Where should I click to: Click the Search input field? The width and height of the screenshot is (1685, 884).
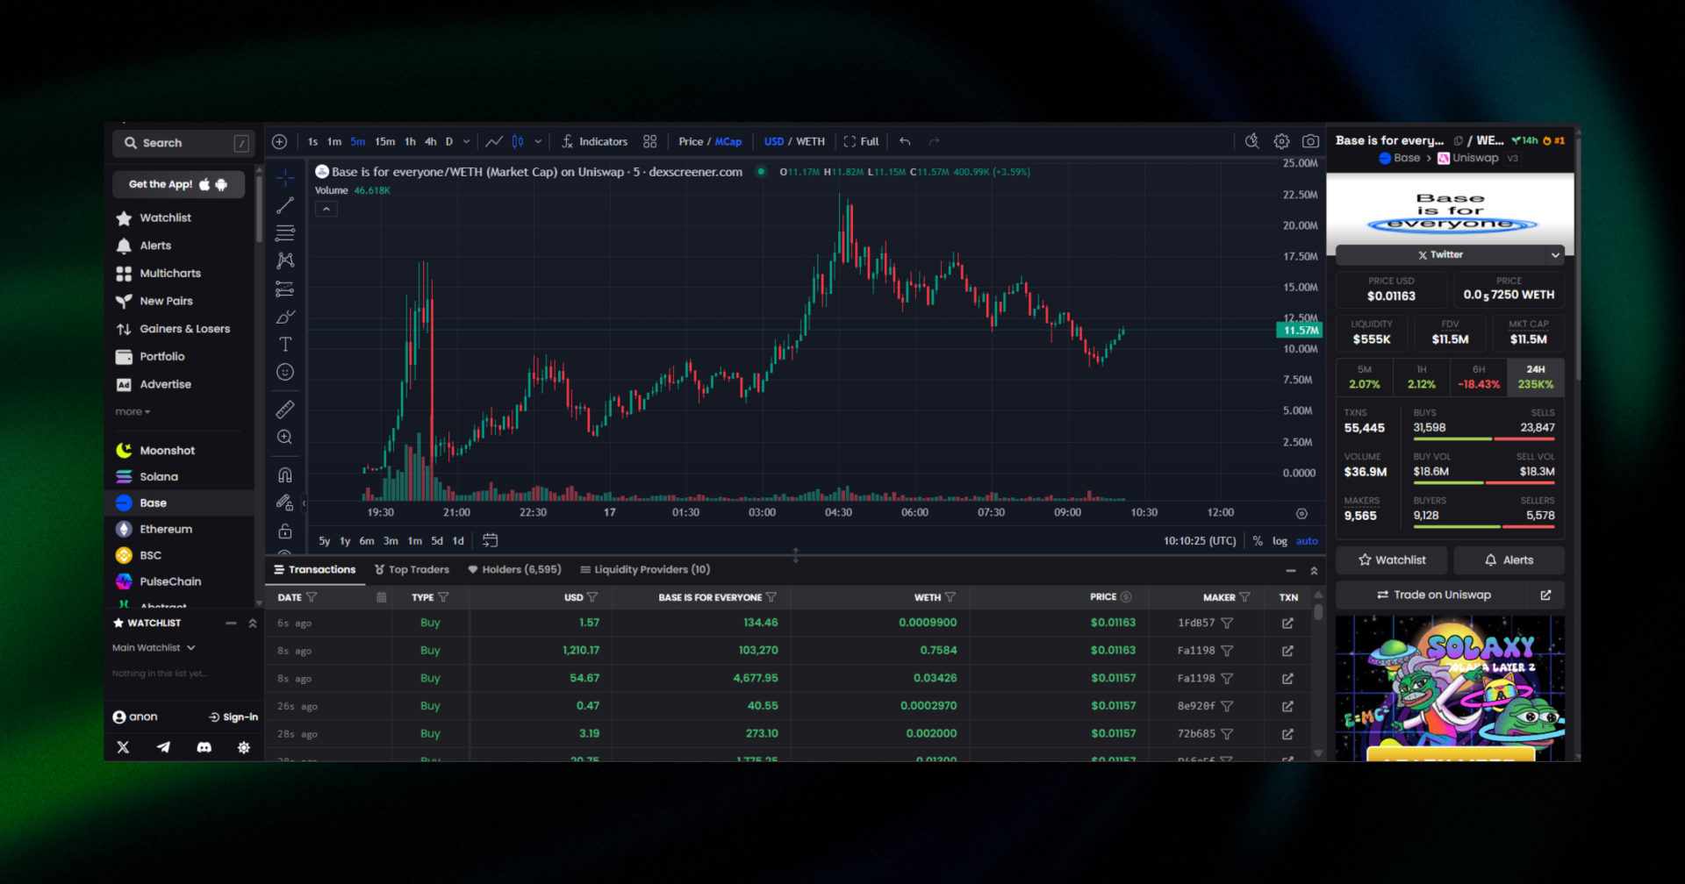coord(180,143)
